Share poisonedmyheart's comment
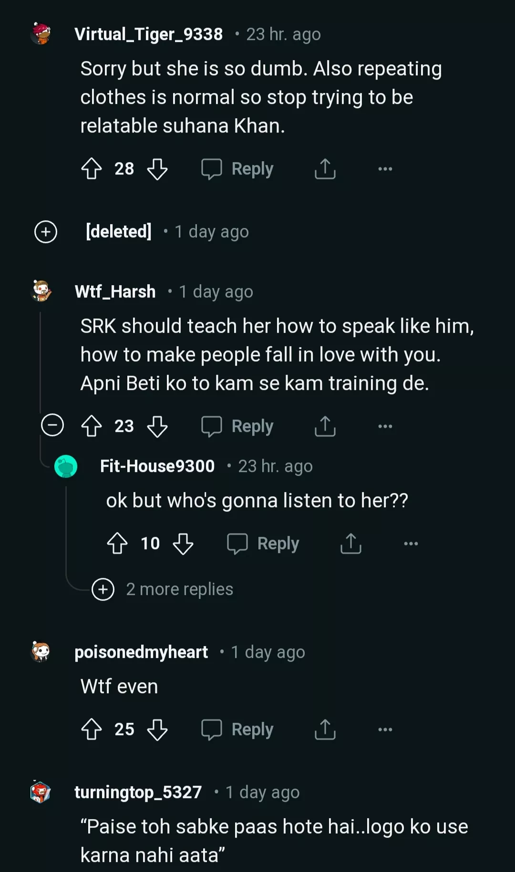Screen dimensions: 515x872 [325, 729]
